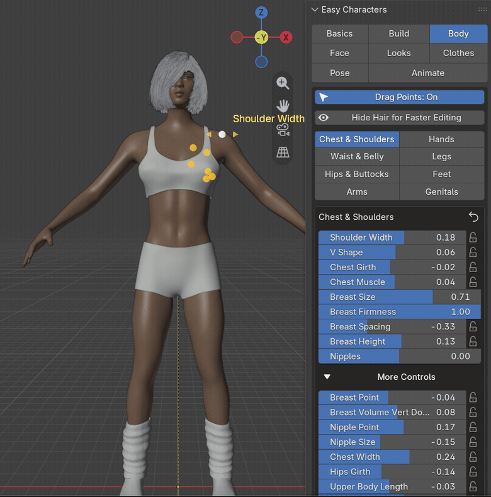Open the Pose tab
Viewport: 491px width, 497px height.
coord(339,73)
